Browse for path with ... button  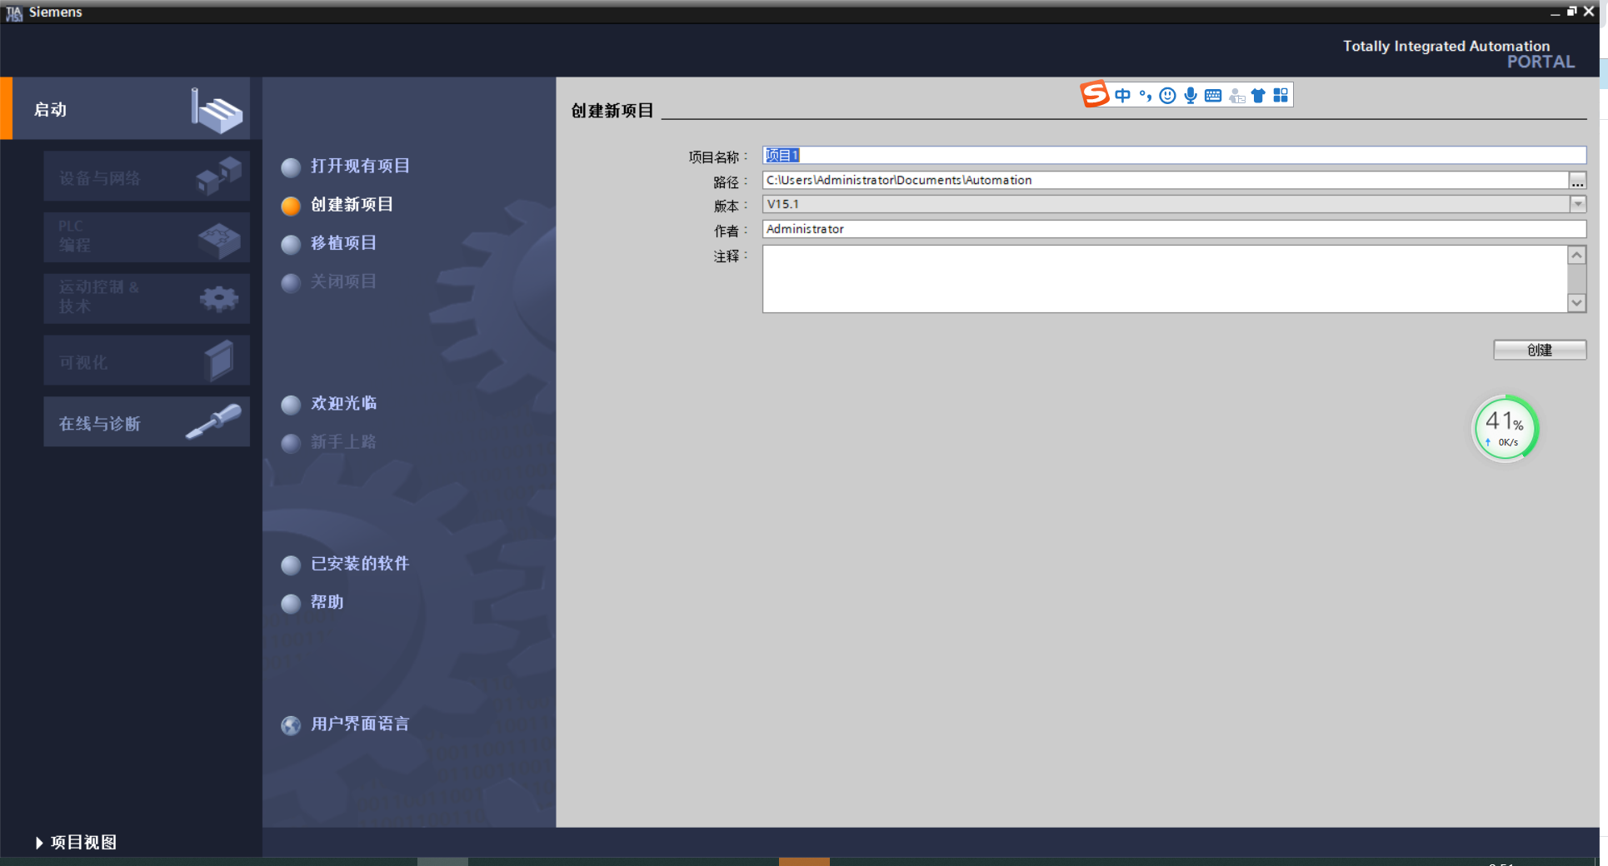click(1577, 181)
